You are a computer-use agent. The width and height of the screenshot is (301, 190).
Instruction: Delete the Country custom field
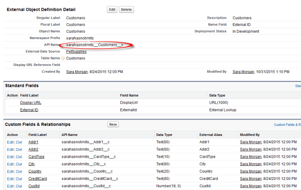coord(19,171)
